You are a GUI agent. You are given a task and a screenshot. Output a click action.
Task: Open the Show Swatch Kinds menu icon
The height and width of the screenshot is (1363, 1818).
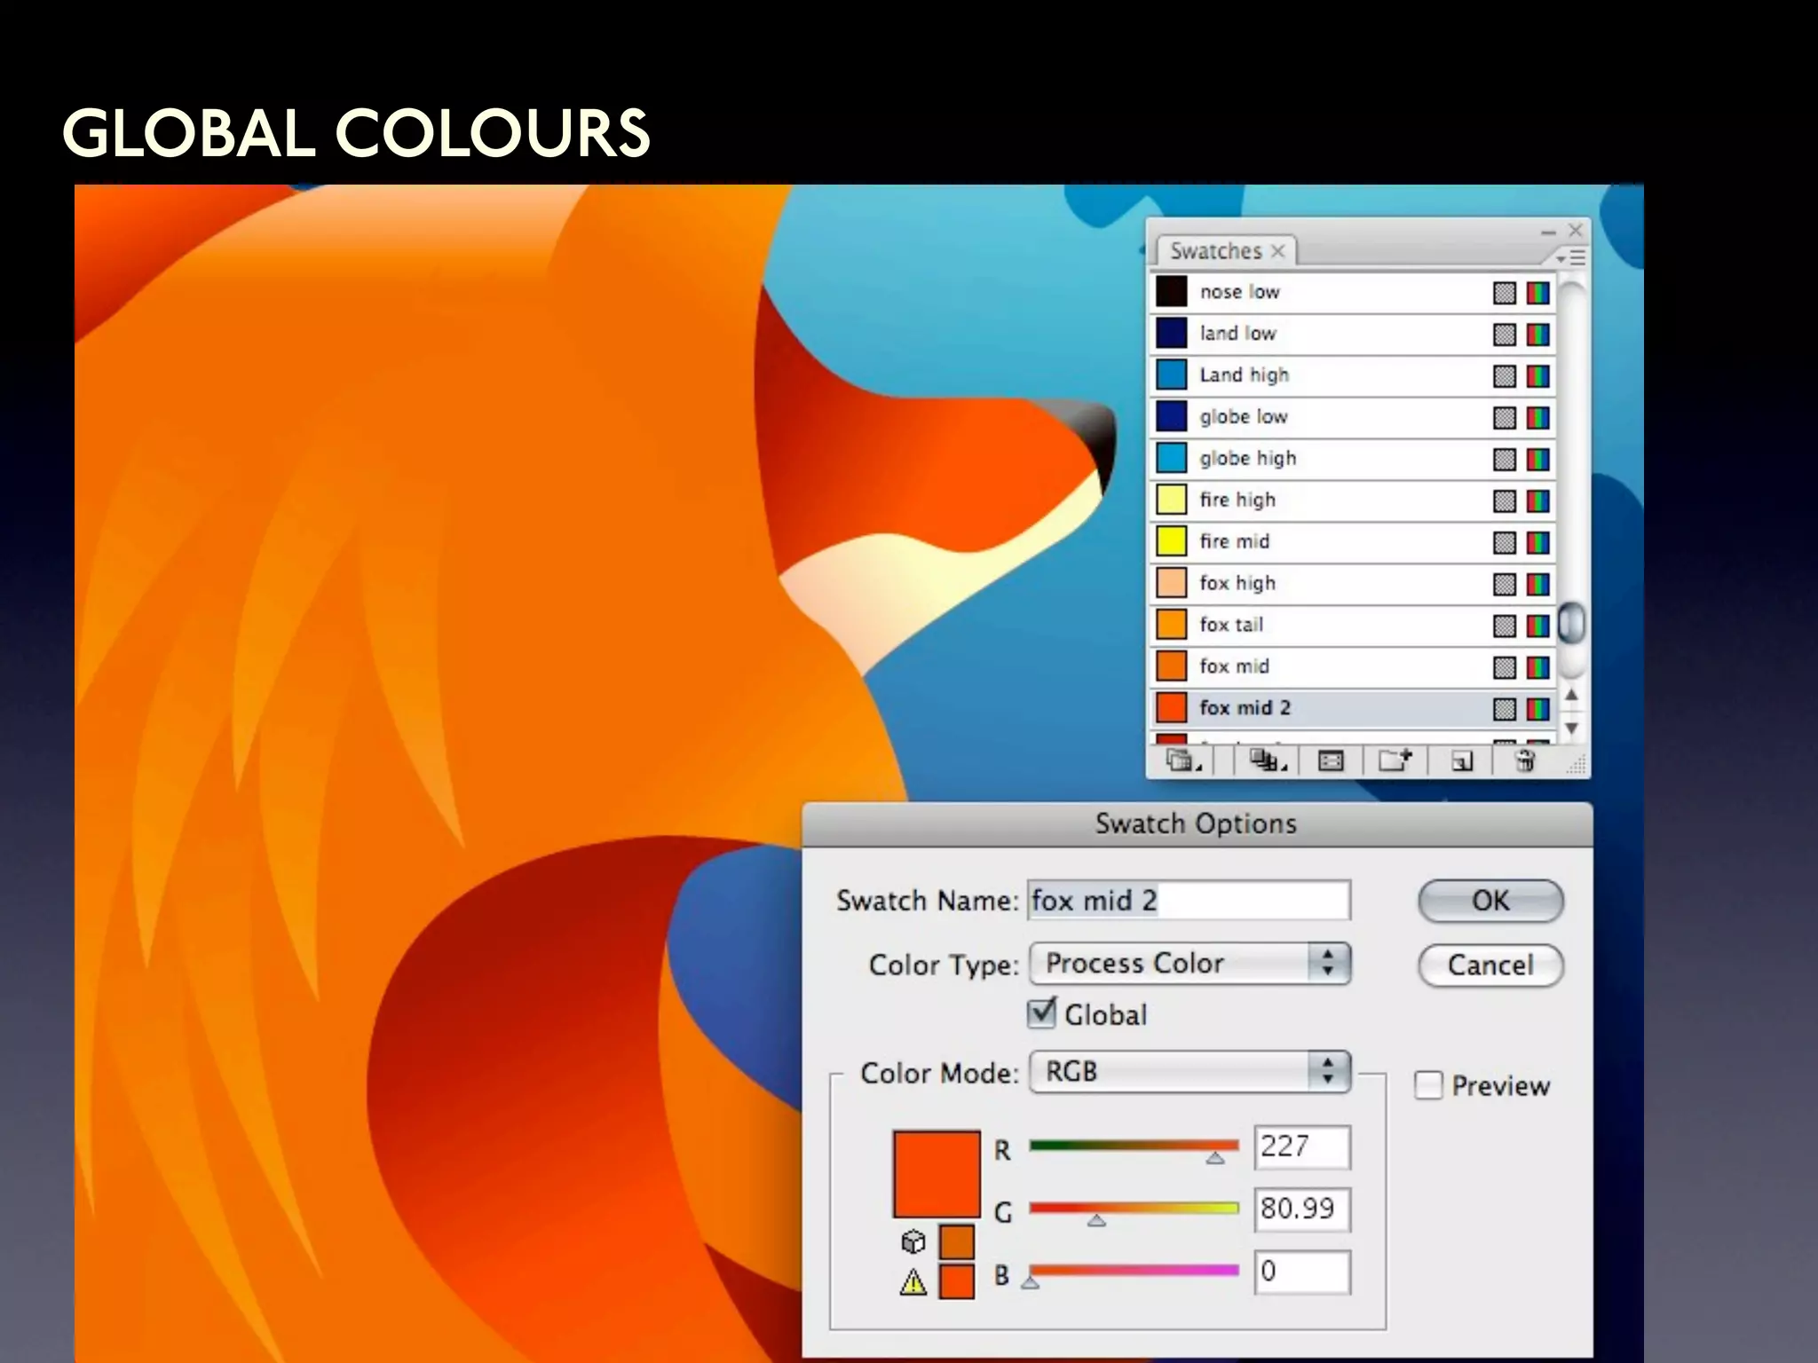click(x=1268, y=760)
